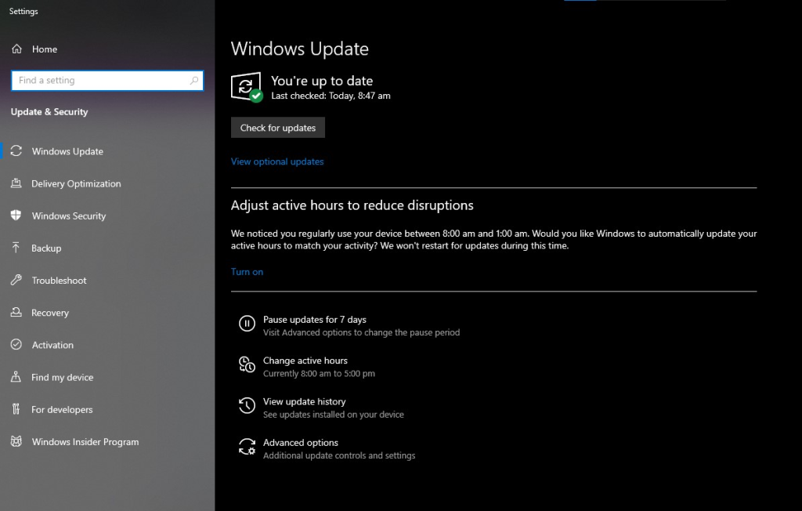Focus the Find a setting search box
The image size is (802, 511).
coord(107,81)
